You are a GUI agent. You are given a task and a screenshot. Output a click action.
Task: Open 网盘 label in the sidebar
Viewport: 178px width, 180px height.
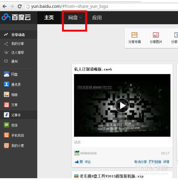click(x=14, y=74)
